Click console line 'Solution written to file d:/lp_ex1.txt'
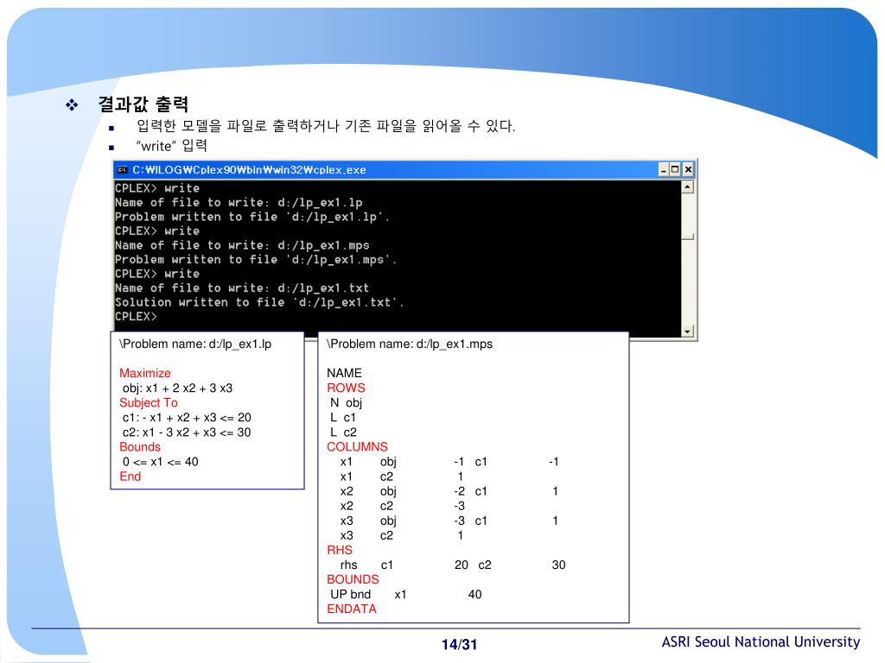The image size is (885, 663). 259,302
